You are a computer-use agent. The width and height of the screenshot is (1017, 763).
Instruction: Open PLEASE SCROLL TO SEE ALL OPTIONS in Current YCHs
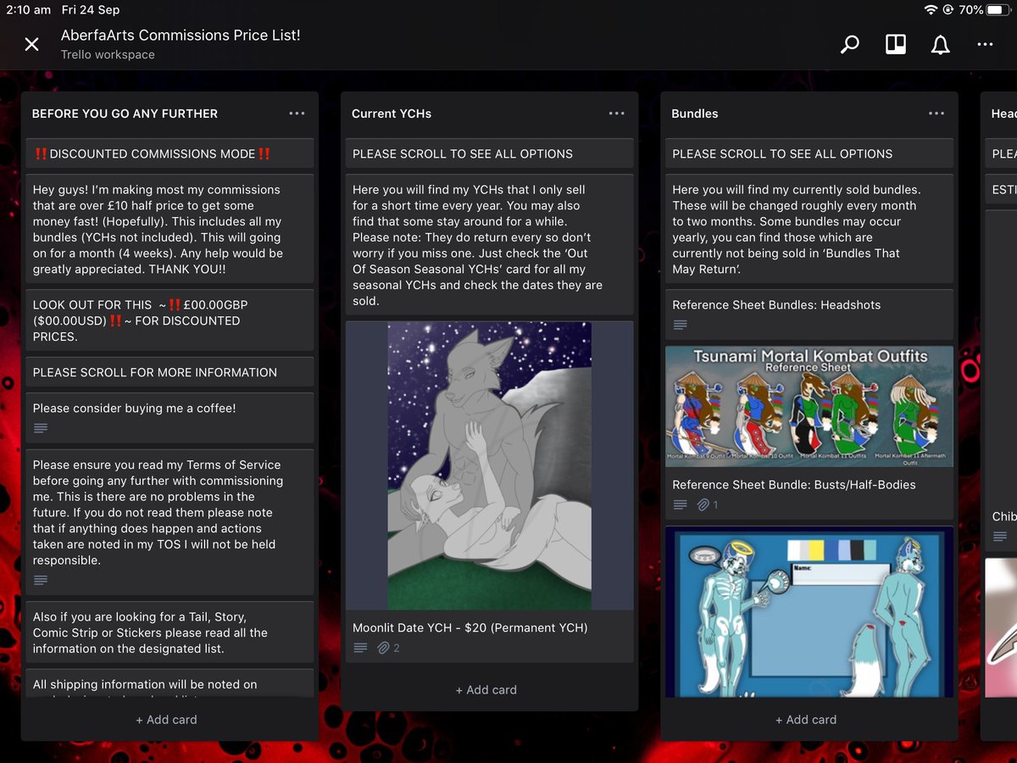[x=489, y=153]
